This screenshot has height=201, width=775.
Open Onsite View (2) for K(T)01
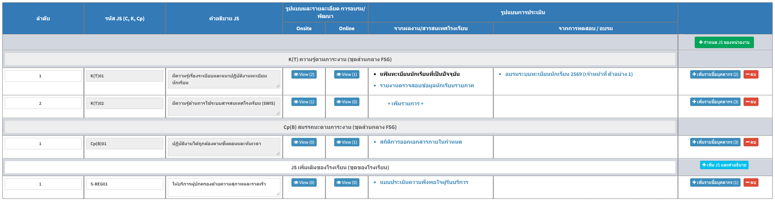click(x=304, y=74)
